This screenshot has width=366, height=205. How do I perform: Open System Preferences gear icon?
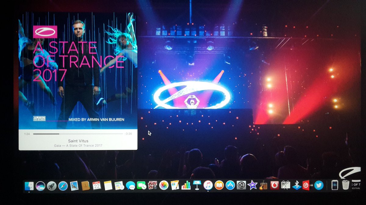coord(241,185)
